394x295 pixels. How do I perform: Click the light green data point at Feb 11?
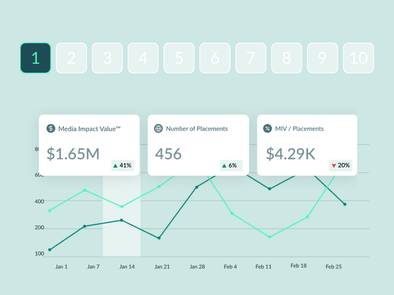click(x=269, y=237)
